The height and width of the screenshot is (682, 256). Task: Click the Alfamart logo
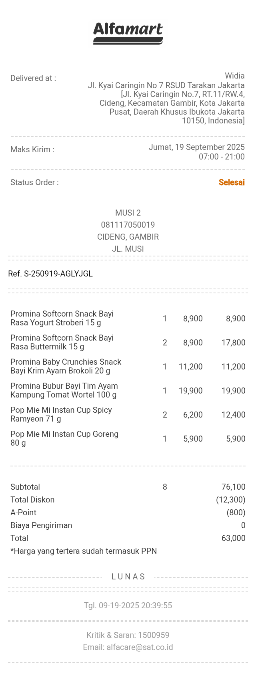128,33
